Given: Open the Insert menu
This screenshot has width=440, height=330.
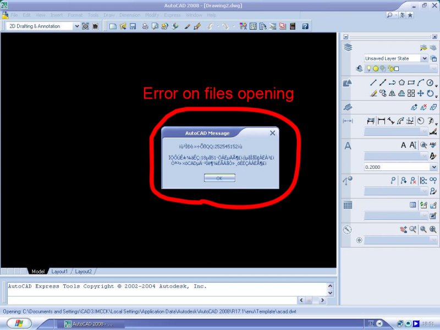Looking at the screenshot, I should [57, 15].
